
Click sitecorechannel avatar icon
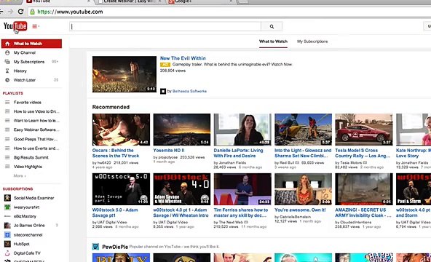[x=7, y=235]
